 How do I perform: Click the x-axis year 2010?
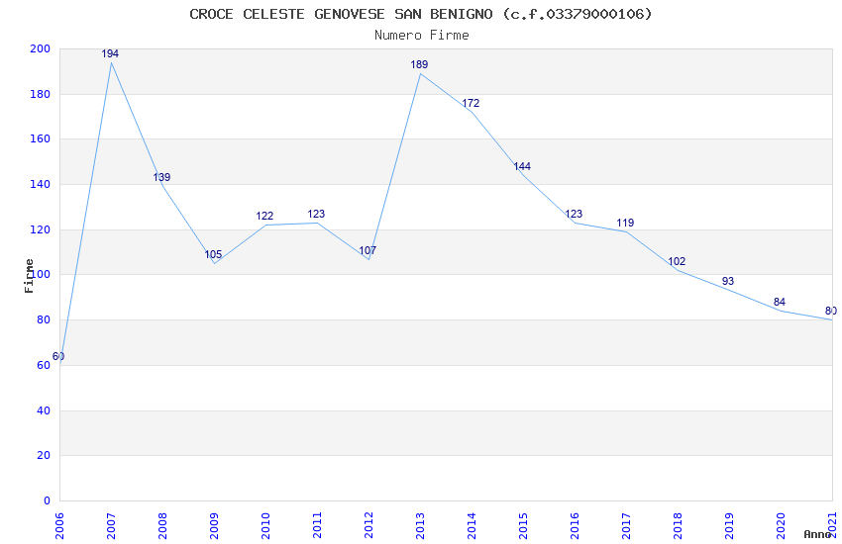point(265,525)
